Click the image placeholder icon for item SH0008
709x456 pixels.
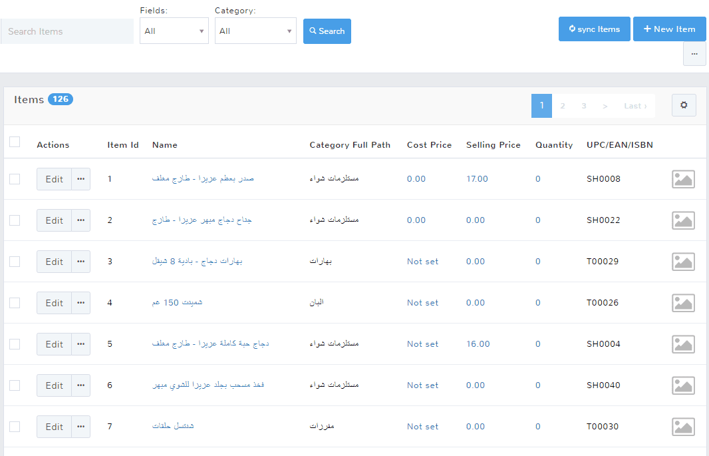[683, 179]
